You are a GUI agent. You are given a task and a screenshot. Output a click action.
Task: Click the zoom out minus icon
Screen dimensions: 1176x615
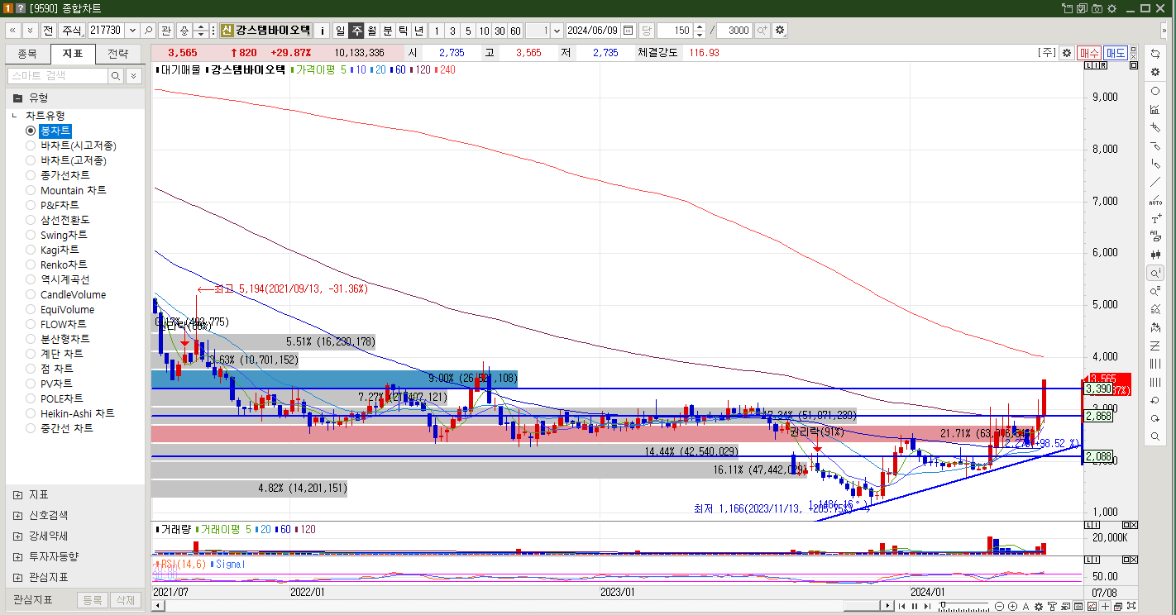tap(999, 606)
